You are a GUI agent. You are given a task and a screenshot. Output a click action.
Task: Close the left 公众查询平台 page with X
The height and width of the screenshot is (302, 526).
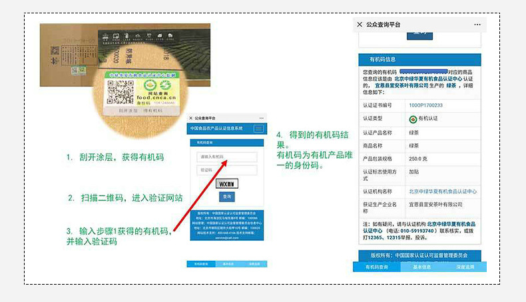tap(191, 117)
